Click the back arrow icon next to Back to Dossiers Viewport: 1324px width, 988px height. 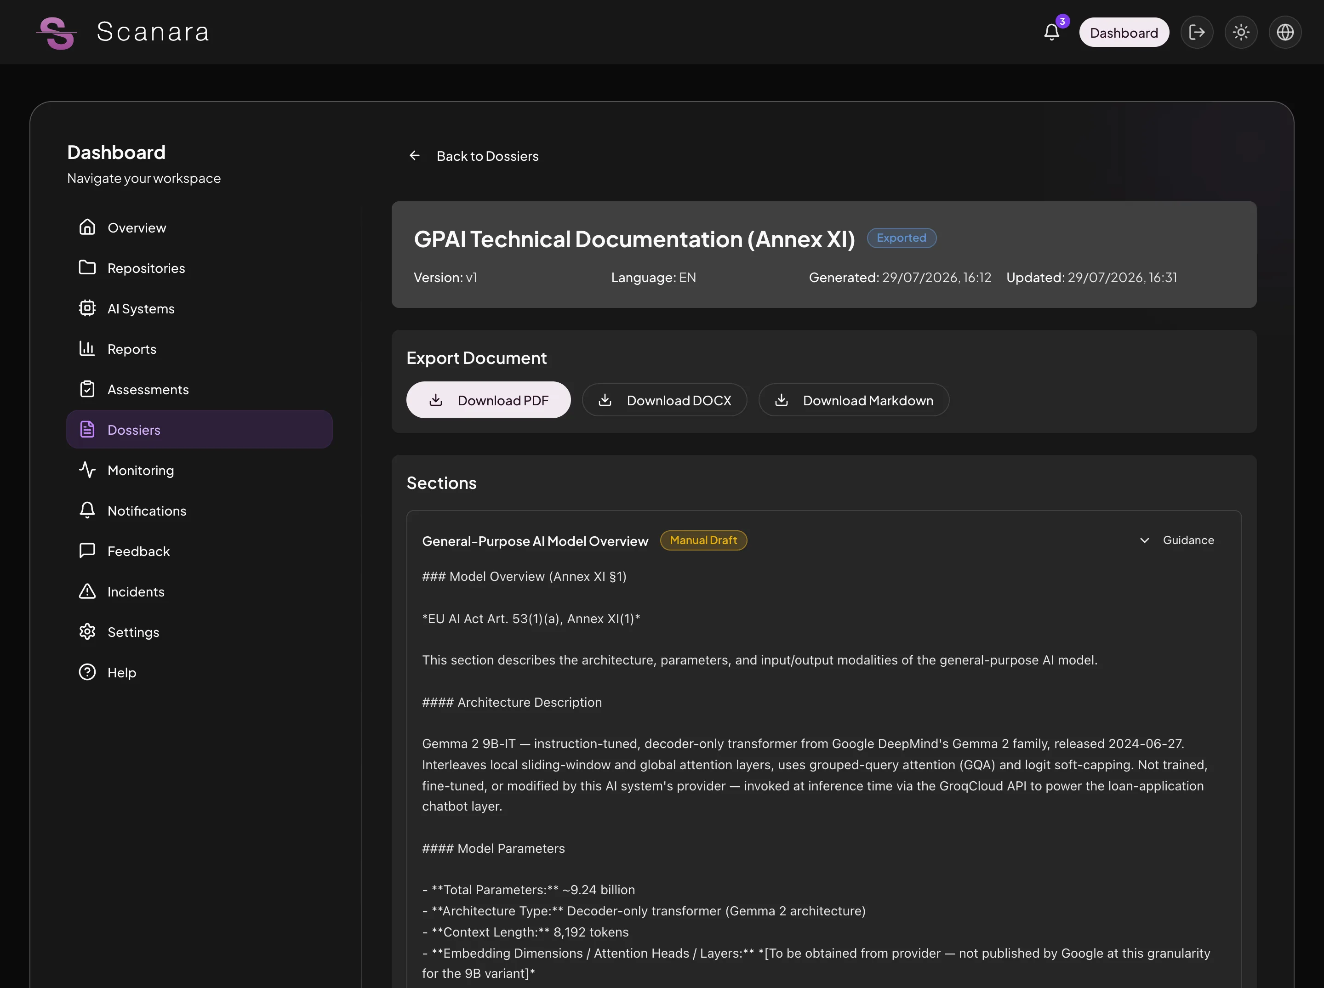coord(415,155)
